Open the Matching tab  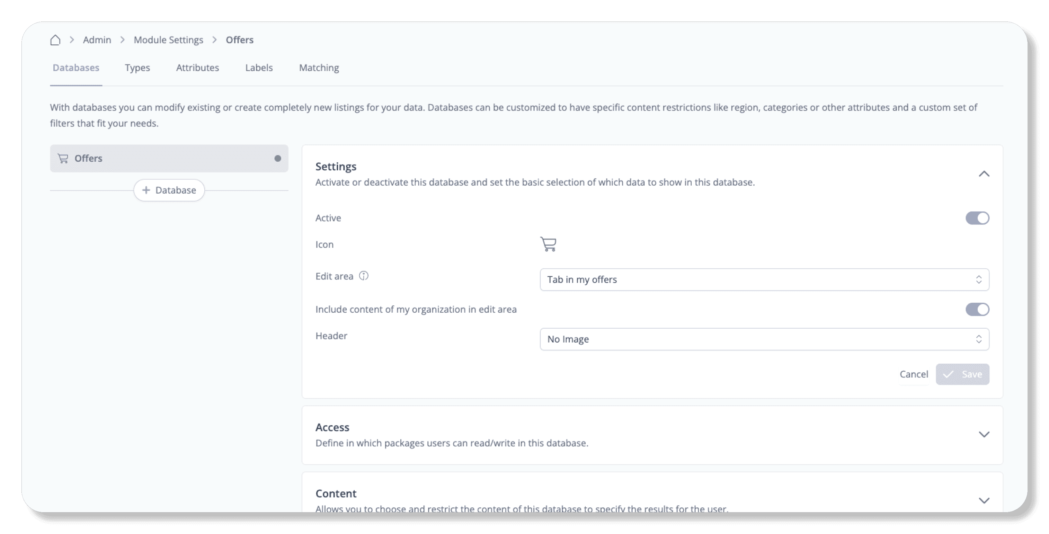point(319,68)
